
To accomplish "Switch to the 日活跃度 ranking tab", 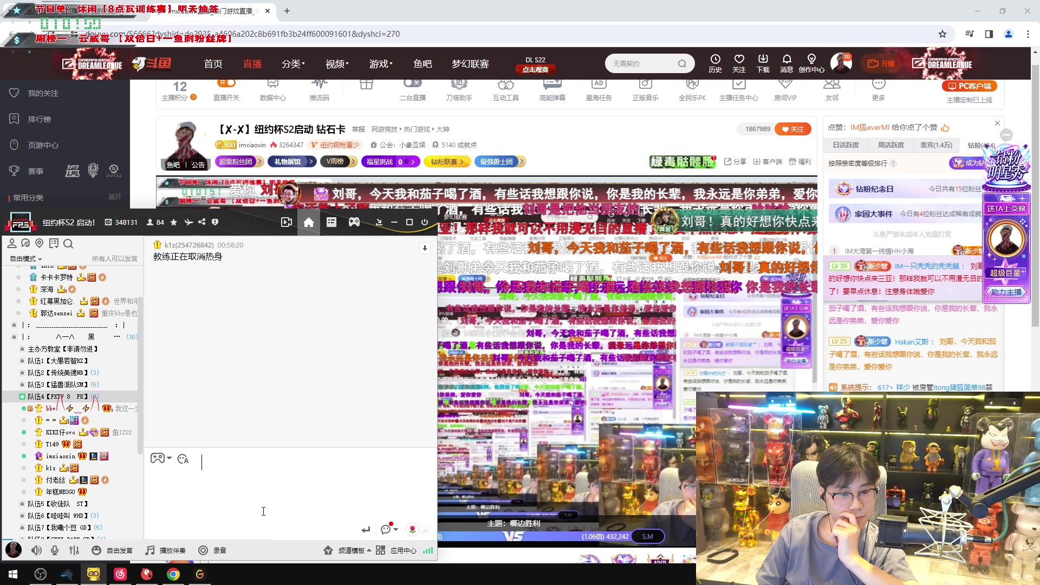I will 846,145.
